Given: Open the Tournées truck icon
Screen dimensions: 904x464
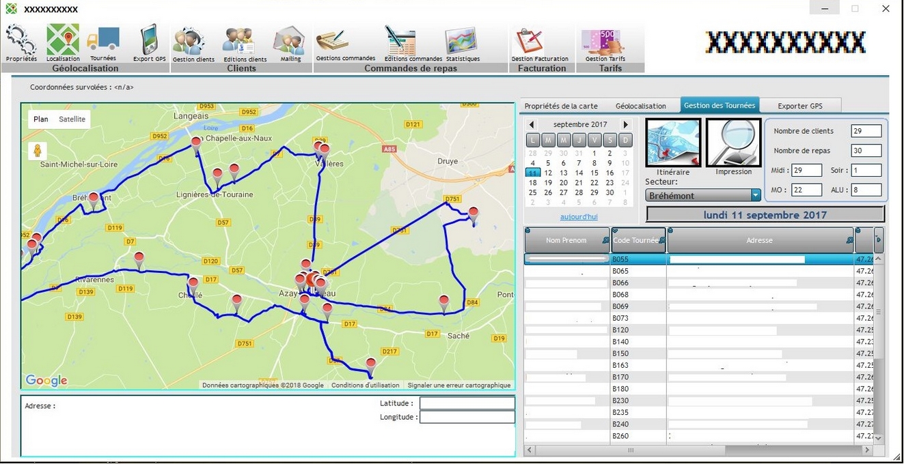Looking at the screenshot, I should pyautogui.click(x=103, y=40).
